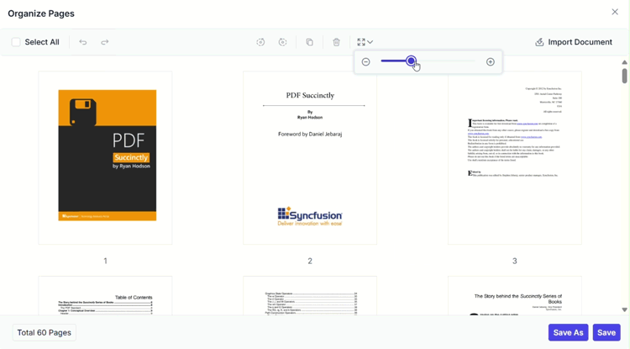This screenshot has height=349, width=630.
Task: Select page 2 title page thumbnail
Action: pos(310,157)
